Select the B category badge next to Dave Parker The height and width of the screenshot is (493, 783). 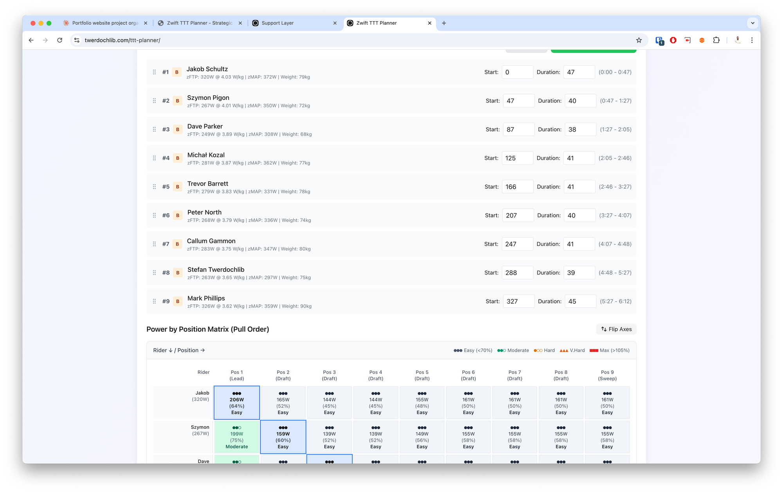[x=177, y=129]
